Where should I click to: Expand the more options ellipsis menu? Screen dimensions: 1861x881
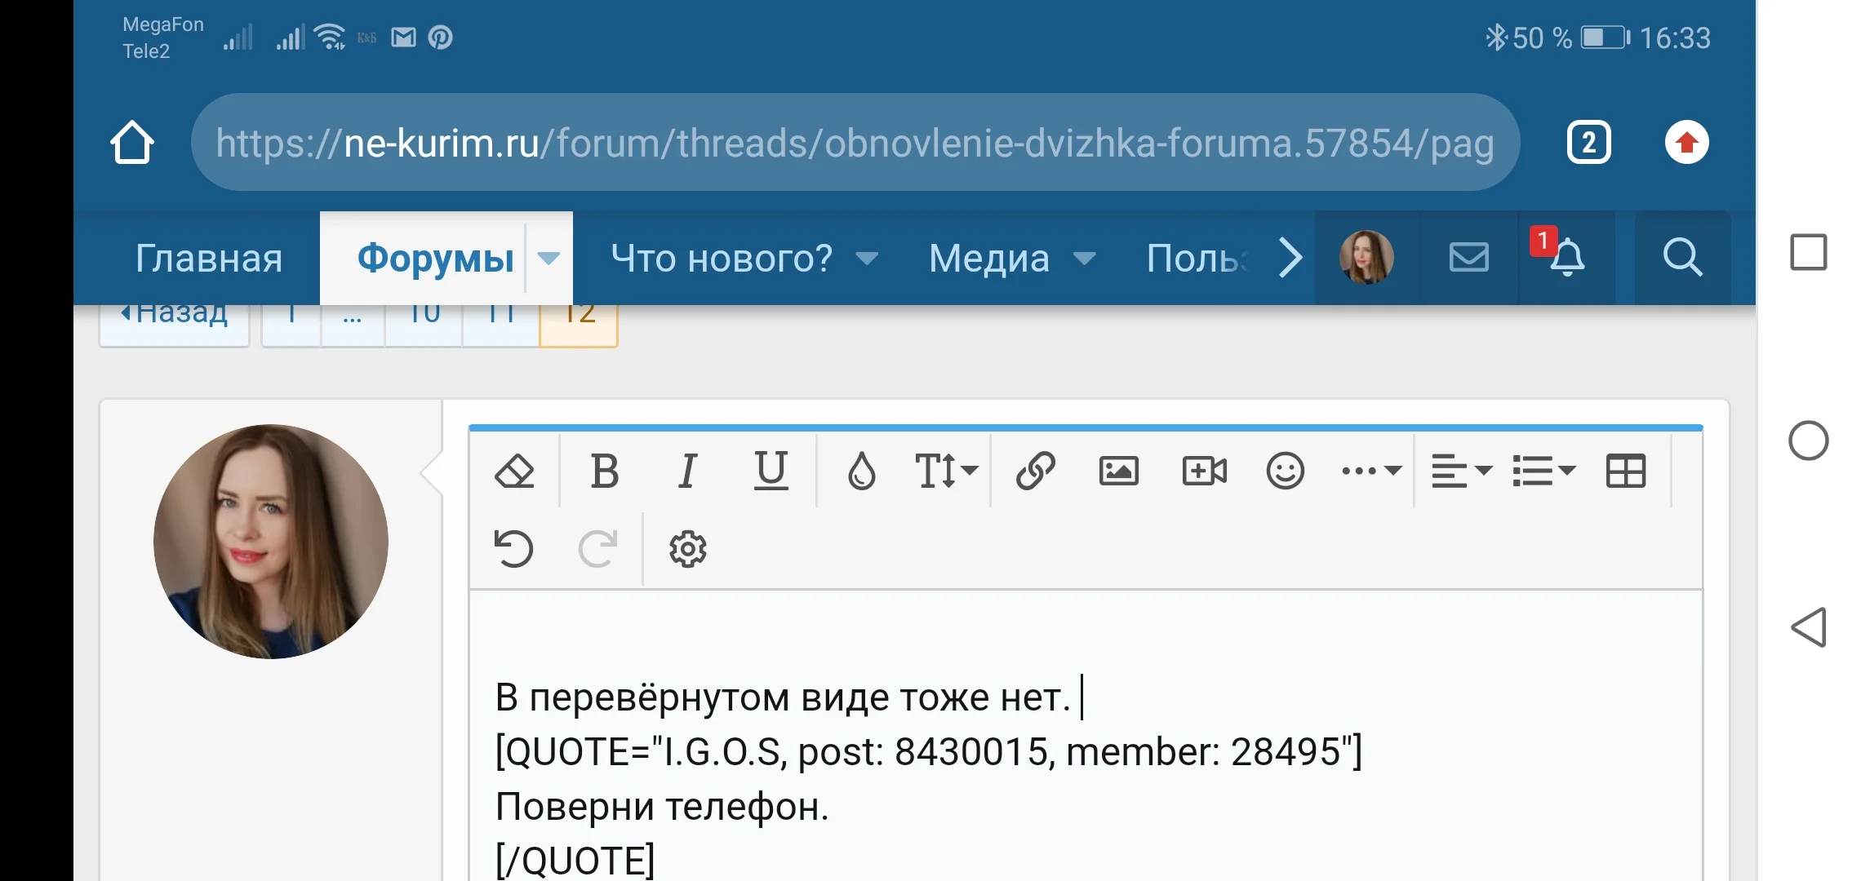pos(1371,471)
